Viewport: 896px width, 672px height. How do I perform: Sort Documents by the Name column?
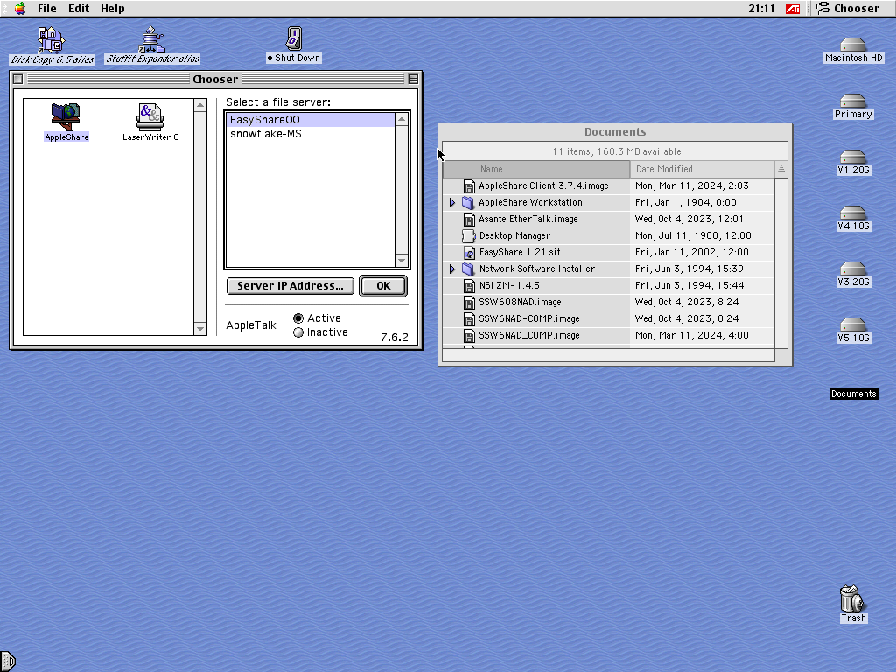536,169
